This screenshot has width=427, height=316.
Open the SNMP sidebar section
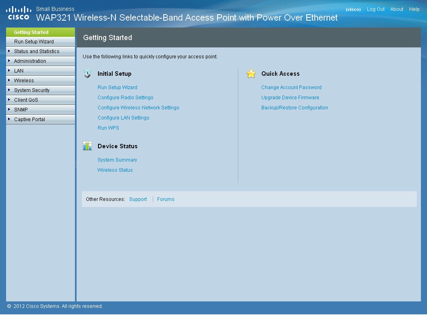coord(40,109)
